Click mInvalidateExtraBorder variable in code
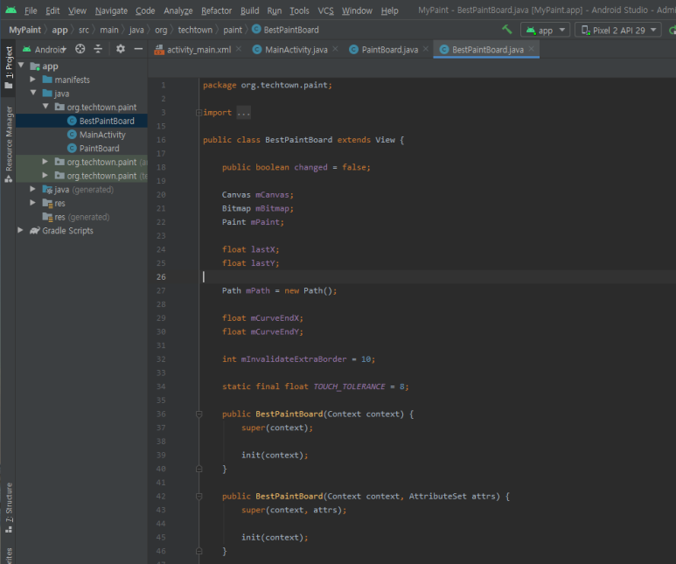Viewport: 676px width, 564px height. pyautogui.click(x=294, y=359)
